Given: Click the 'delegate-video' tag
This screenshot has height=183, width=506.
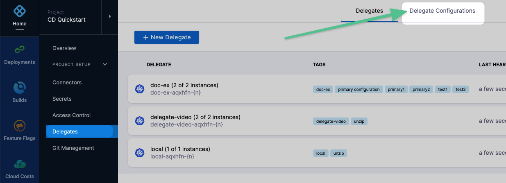Looking at the screenshot, I should point(331,121).
